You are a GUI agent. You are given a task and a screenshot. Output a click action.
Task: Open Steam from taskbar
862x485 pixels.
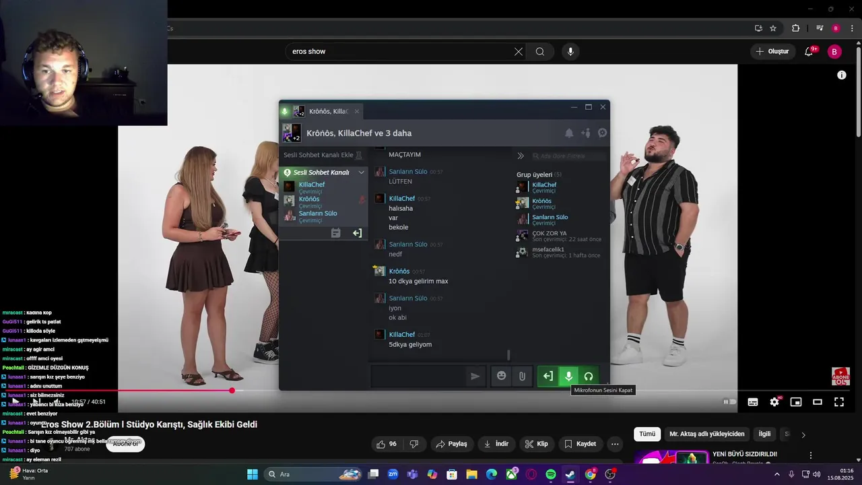tap(570, 474)
